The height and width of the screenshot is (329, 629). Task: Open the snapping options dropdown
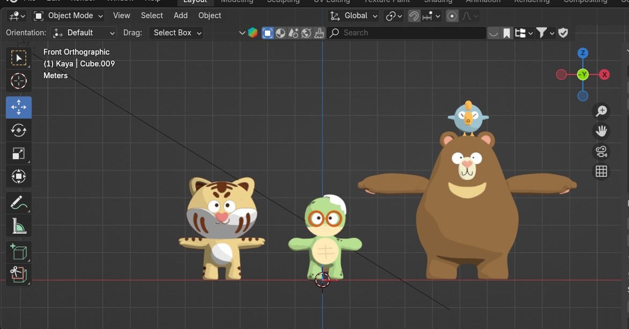(x=431, y=16)
